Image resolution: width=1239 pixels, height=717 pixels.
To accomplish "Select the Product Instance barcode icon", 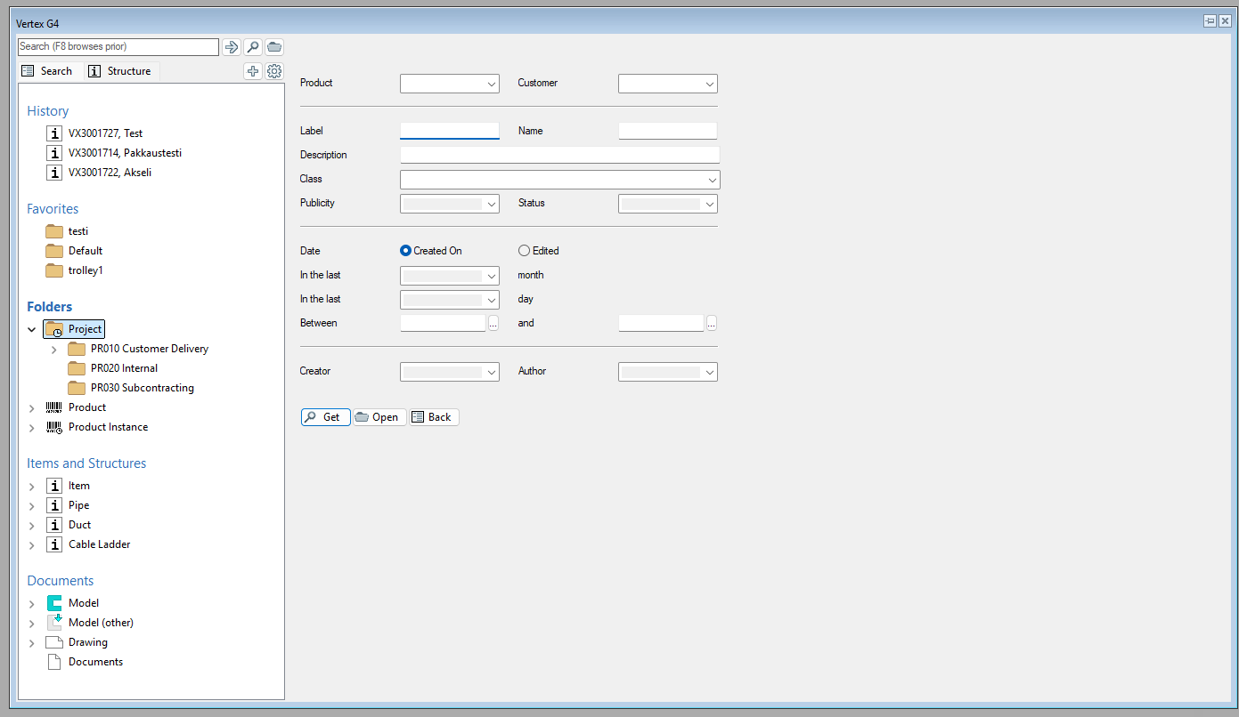I will pyautogui.click(x=54, y=427).
